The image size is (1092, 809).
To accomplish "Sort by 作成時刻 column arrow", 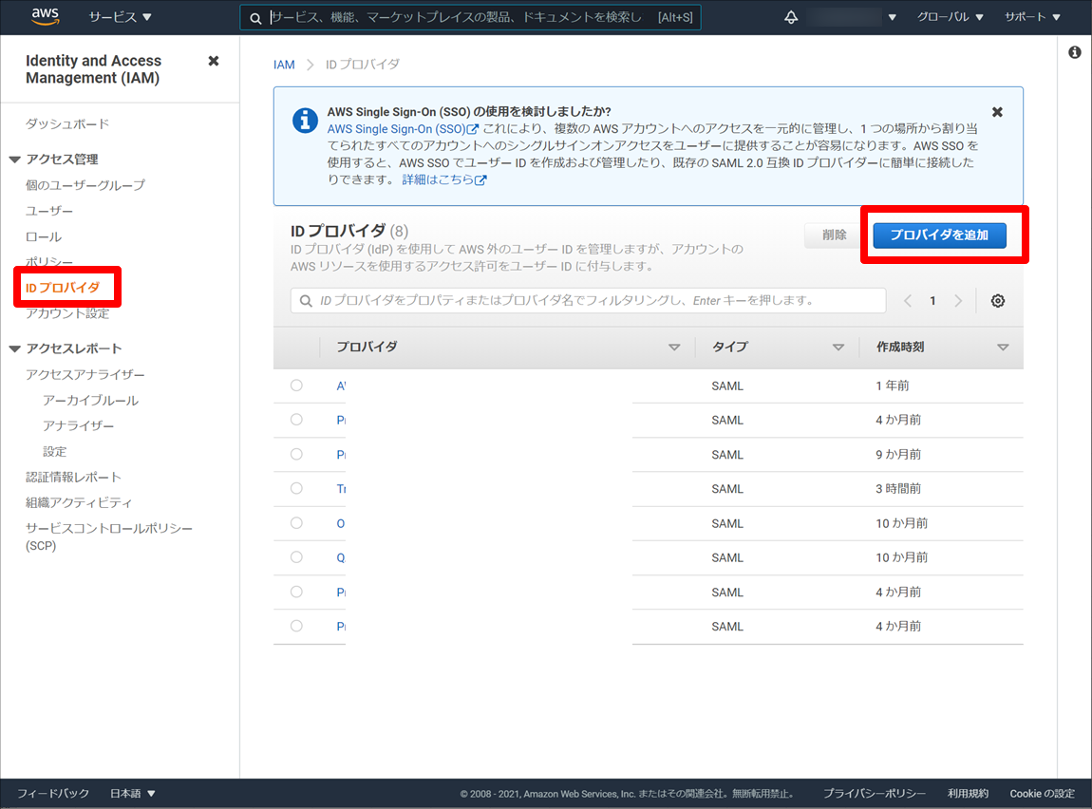I will pos(1003,347).
